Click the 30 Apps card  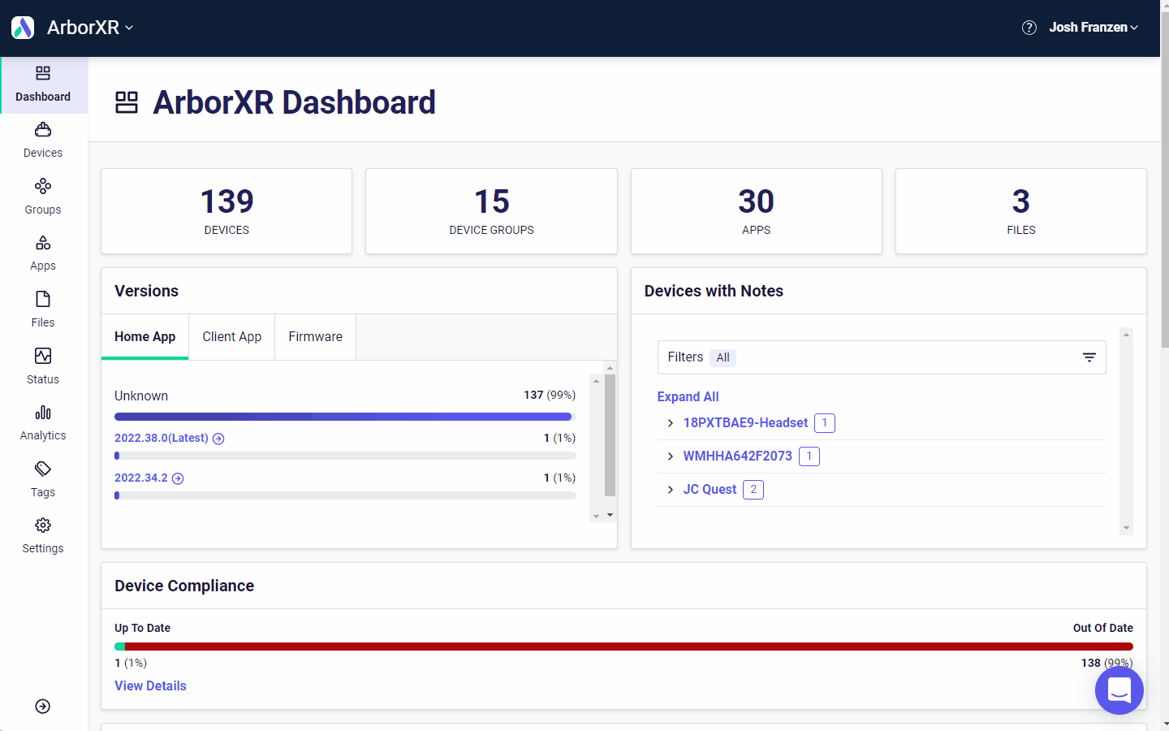tap(757, 211)
